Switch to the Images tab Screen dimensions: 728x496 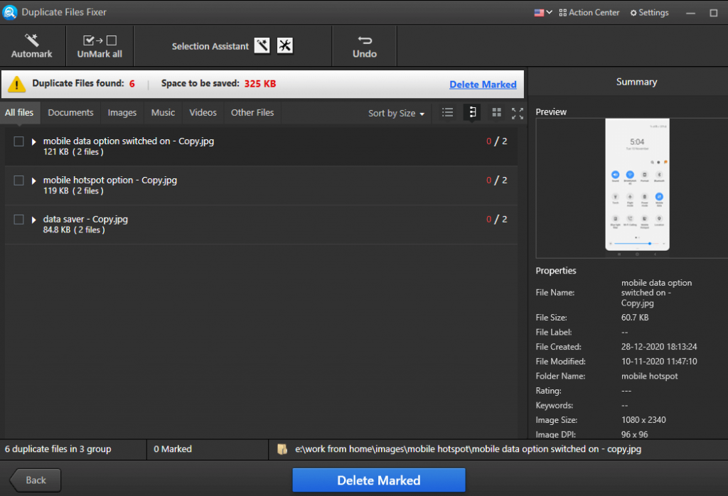pyautogui.click(x=122, y=113)
